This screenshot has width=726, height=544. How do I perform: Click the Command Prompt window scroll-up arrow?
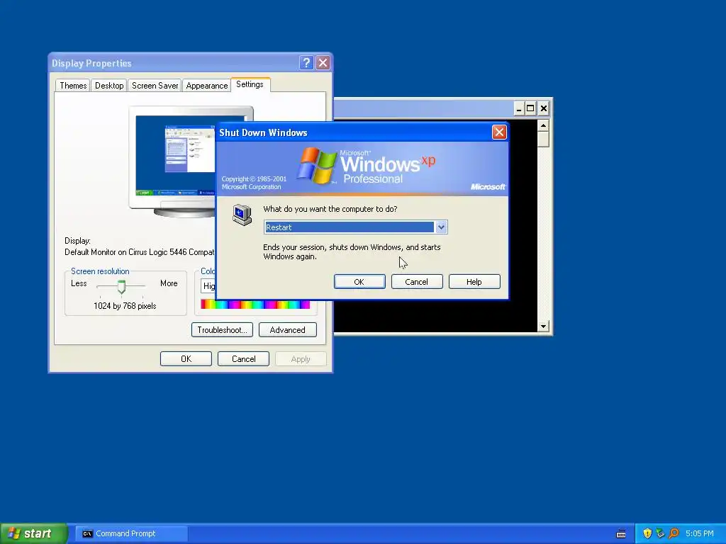[x=543, y=125]
